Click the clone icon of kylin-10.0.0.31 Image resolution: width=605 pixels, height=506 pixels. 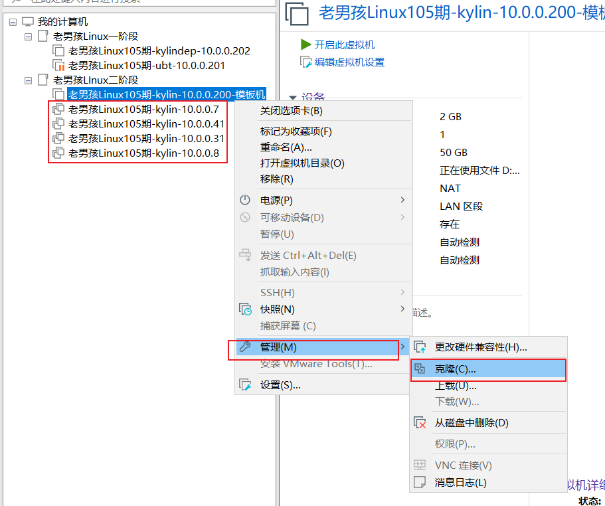click(58, 139)
